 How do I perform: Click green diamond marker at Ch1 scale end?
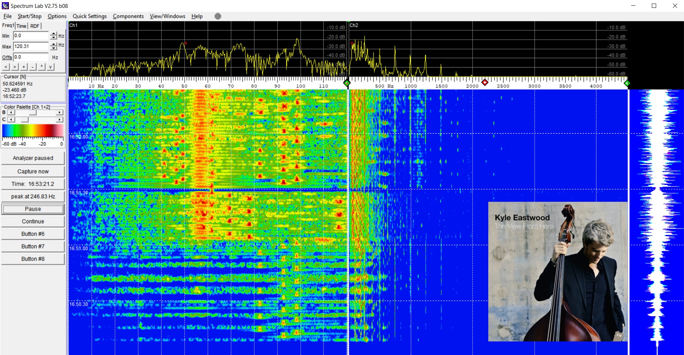point(346,83)
